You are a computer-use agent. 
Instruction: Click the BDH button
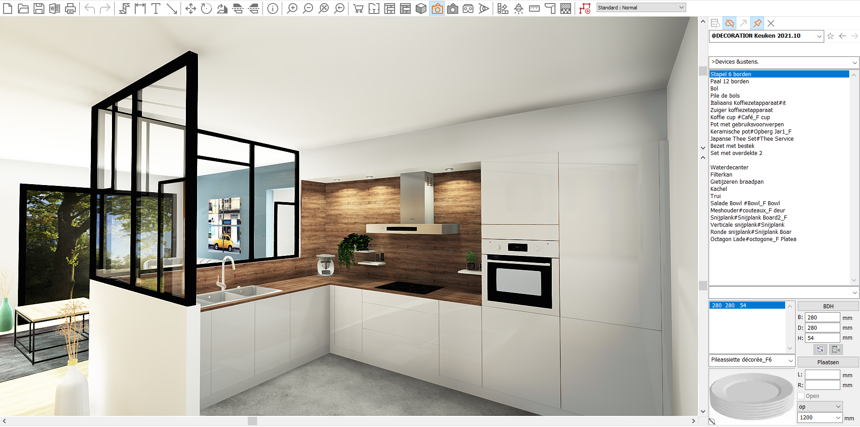pos(828,306)
